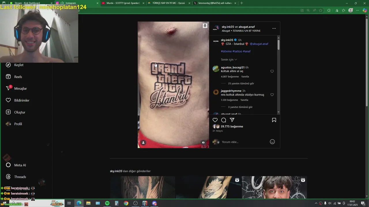Open Meta AI from the sidebar
Image resolution: width=369 pixels, height=207 pixels.
(16, 165)
